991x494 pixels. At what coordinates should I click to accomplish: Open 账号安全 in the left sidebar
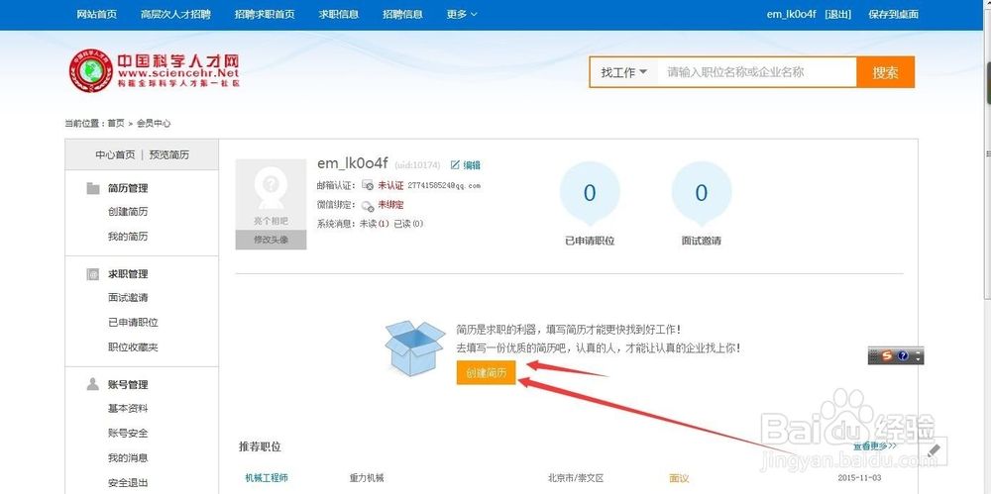tap(128, 434)
